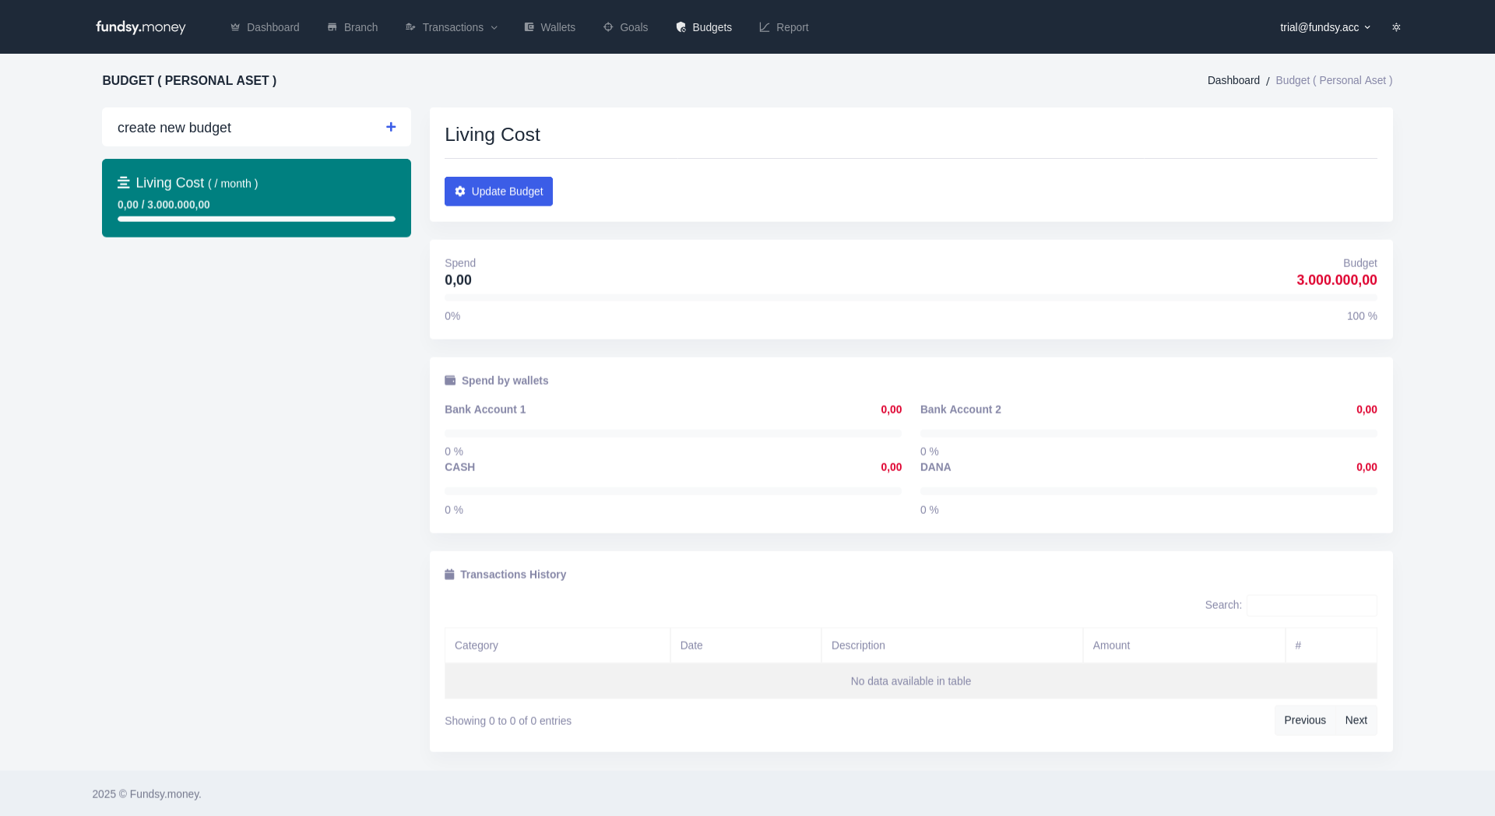Toggle the light/dark theme sun icon
The width and height of the screenshot is (1495, 816).
[1396, 27]
